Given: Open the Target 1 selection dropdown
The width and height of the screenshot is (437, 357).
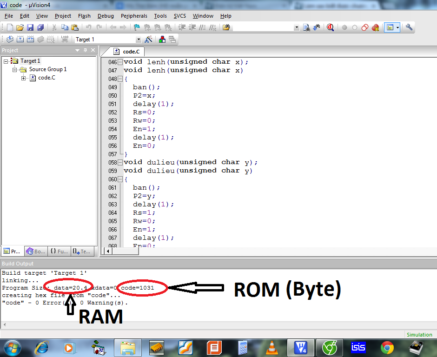Looking at the screenshot, I should click(x=139, y=40).
